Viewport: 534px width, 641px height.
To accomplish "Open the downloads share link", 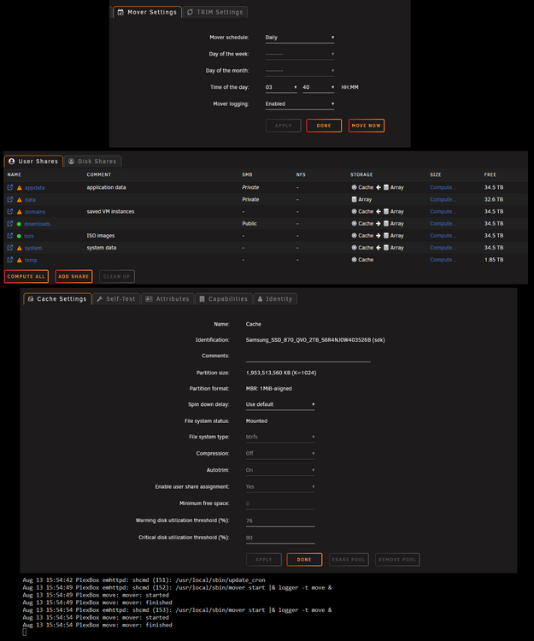I will pyautogui.click(x=38, y=224).
